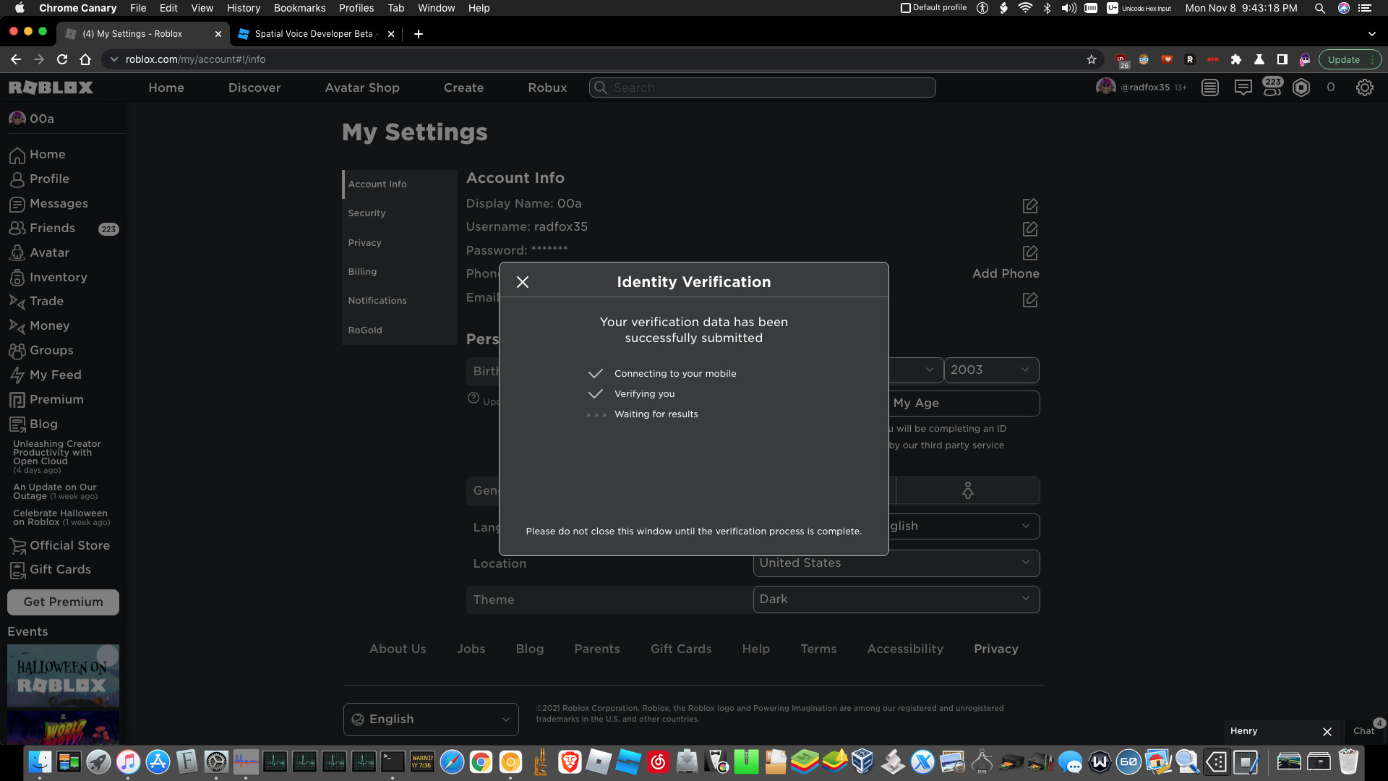The height and width of the screenshot is (781, 1388).
Task: Open the messages chat icon in header
Action: [x=1243, y=88]
